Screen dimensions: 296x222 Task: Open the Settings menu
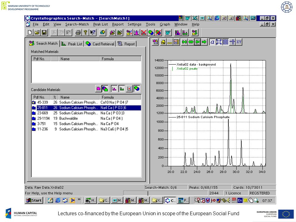pos(134,24)
